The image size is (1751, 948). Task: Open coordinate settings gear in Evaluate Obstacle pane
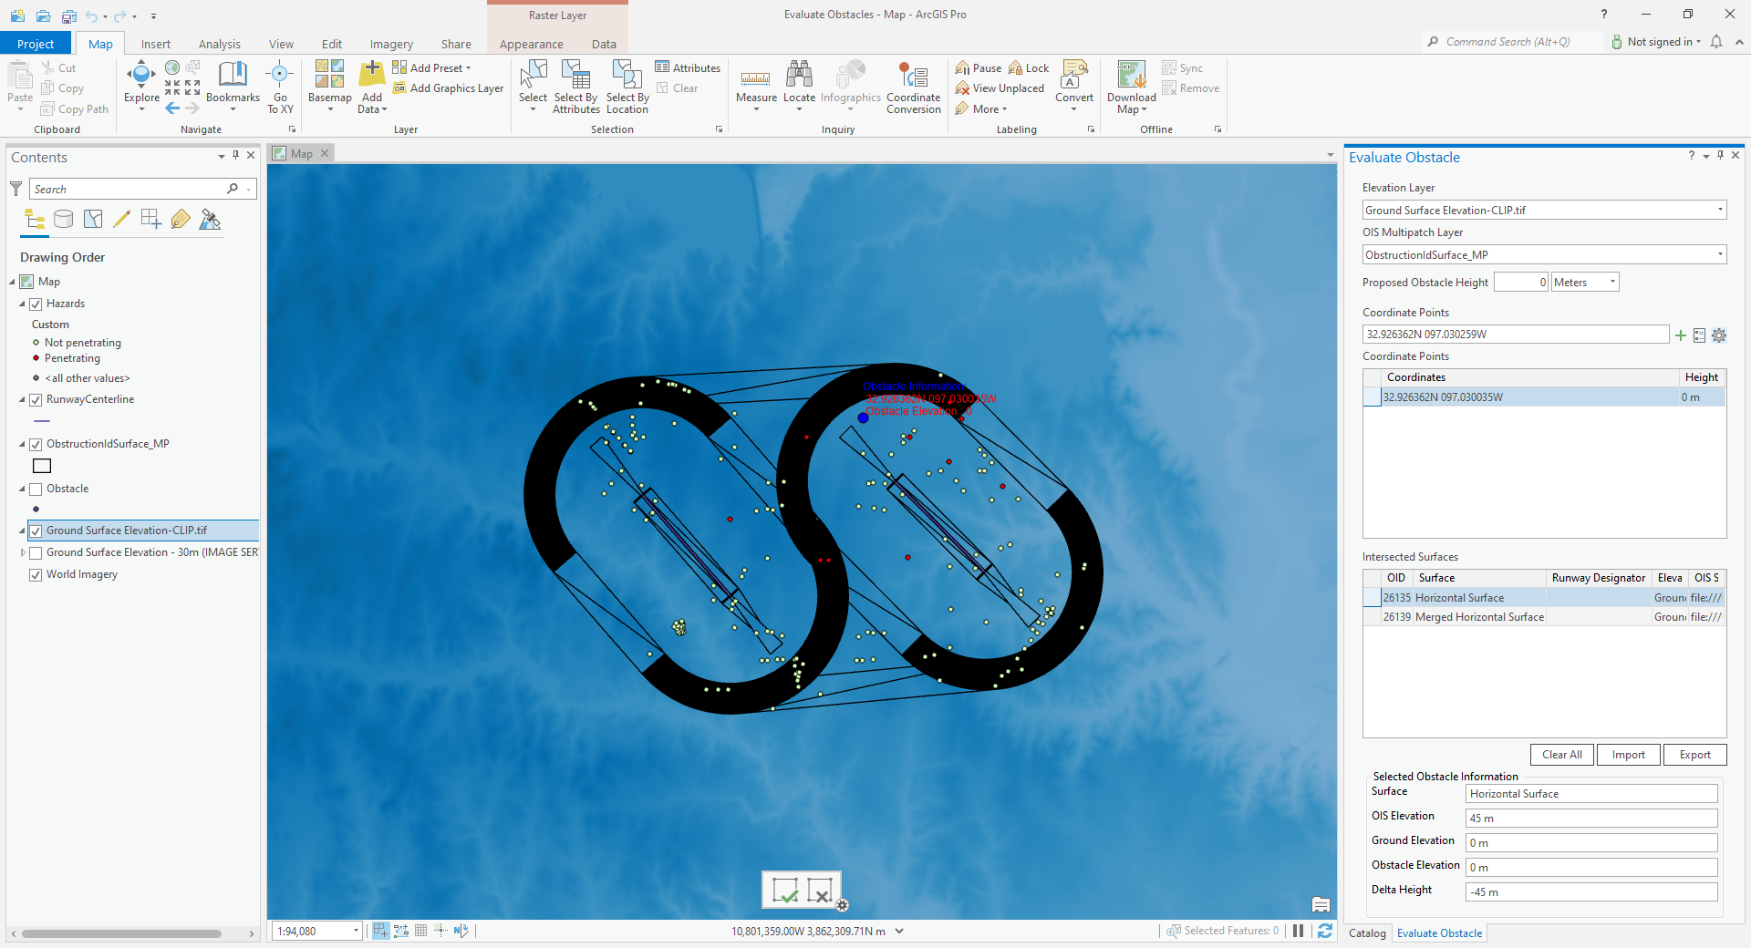pyautogui.click(x=1719, y=335)
